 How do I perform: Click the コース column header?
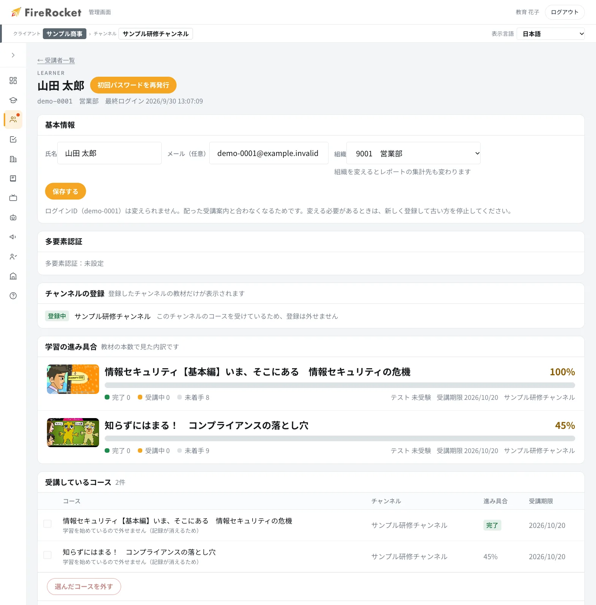72,501
